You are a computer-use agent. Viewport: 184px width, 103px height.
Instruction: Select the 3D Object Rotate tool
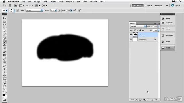[5, 80]
